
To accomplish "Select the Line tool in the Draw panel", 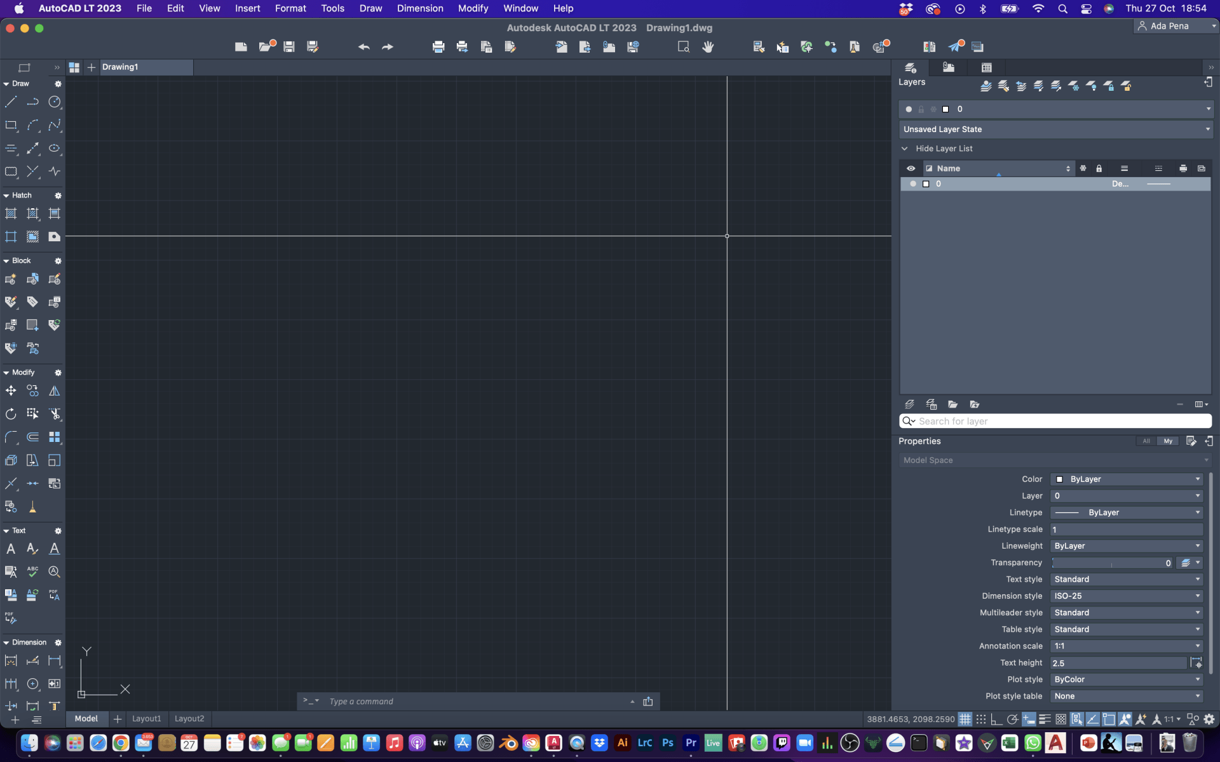I will coord(11,102).
